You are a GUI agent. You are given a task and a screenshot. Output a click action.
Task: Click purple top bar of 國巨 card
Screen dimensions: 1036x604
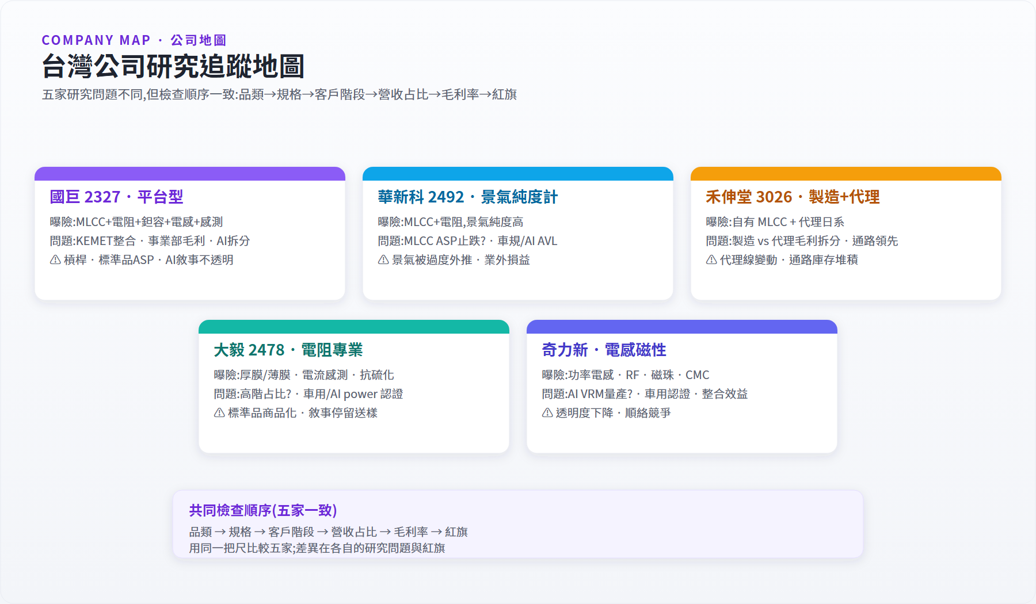[190, 174]
